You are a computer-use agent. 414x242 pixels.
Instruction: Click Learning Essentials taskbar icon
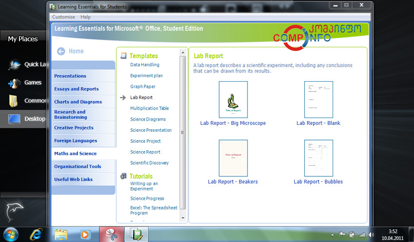coord(136,234)
